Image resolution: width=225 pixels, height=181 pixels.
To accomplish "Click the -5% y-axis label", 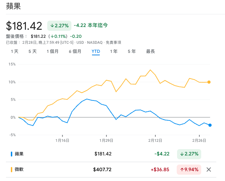I will click(x=13, y=135).
